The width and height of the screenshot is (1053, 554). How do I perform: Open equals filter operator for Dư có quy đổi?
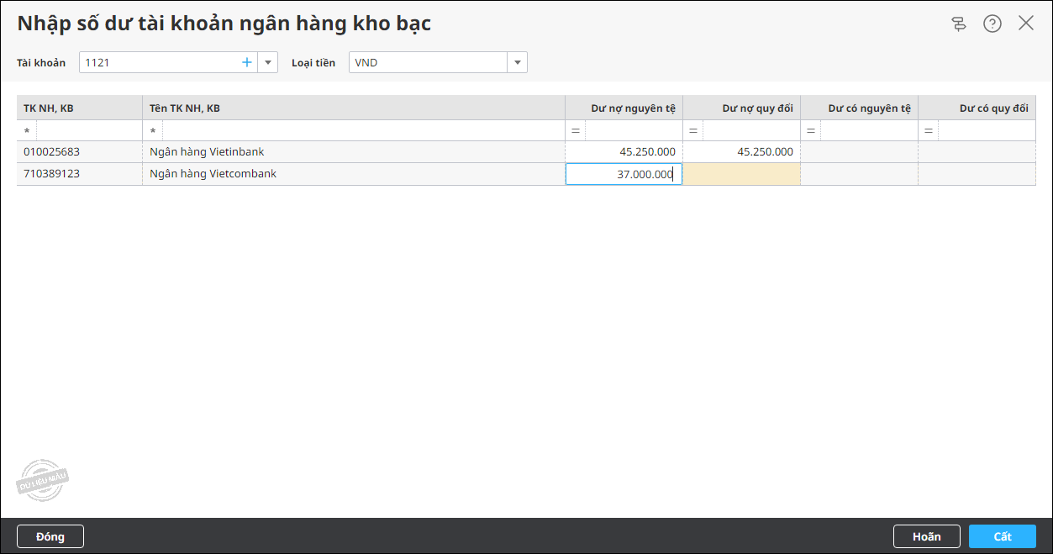(x=929, y=131)
